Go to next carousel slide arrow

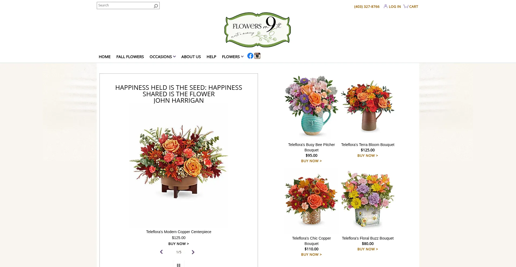[x=193, y=252]
